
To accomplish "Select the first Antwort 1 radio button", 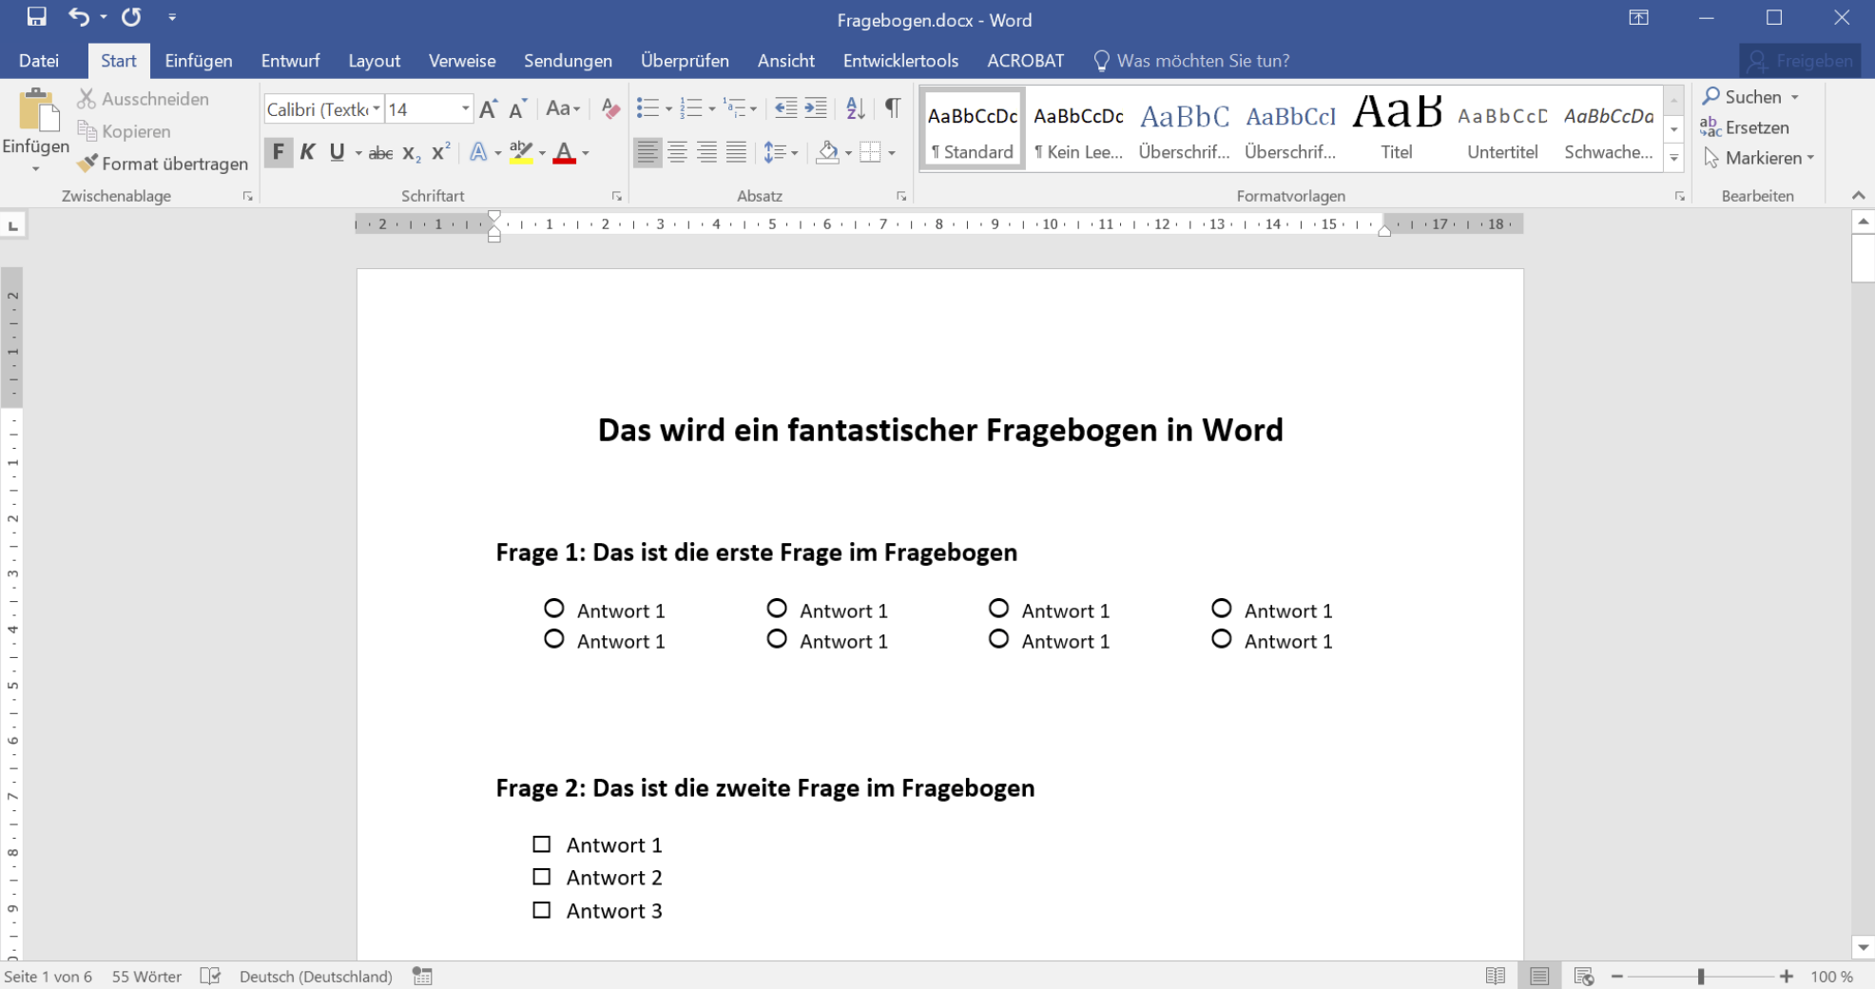I will (x=554, y=607).
